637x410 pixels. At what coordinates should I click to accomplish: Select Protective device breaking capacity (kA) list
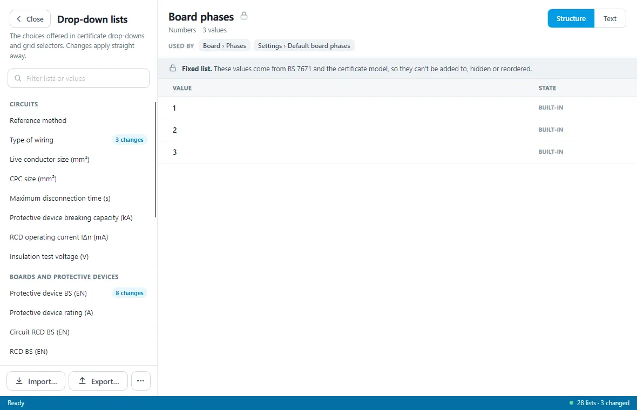tap(78, 218)
